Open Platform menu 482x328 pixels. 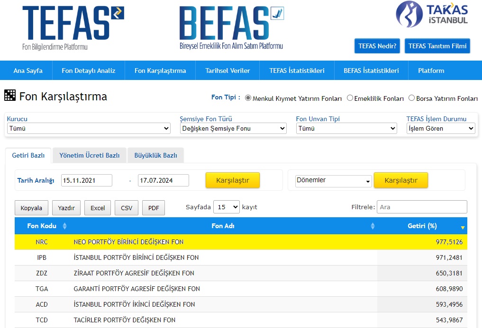click(431, 71)
